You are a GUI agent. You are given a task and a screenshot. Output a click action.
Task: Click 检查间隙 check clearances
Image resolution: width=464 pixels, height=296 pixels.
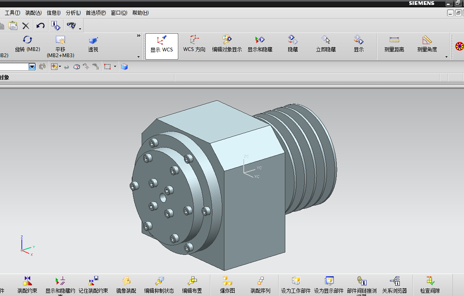pos(430,285)
